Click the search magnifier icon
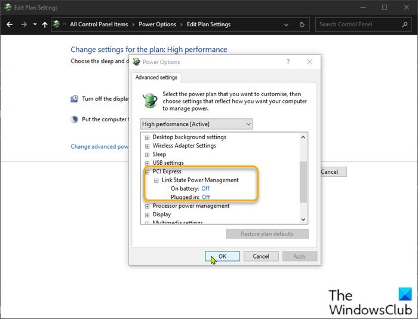This screenshot has height=319, width=418. 405,24
